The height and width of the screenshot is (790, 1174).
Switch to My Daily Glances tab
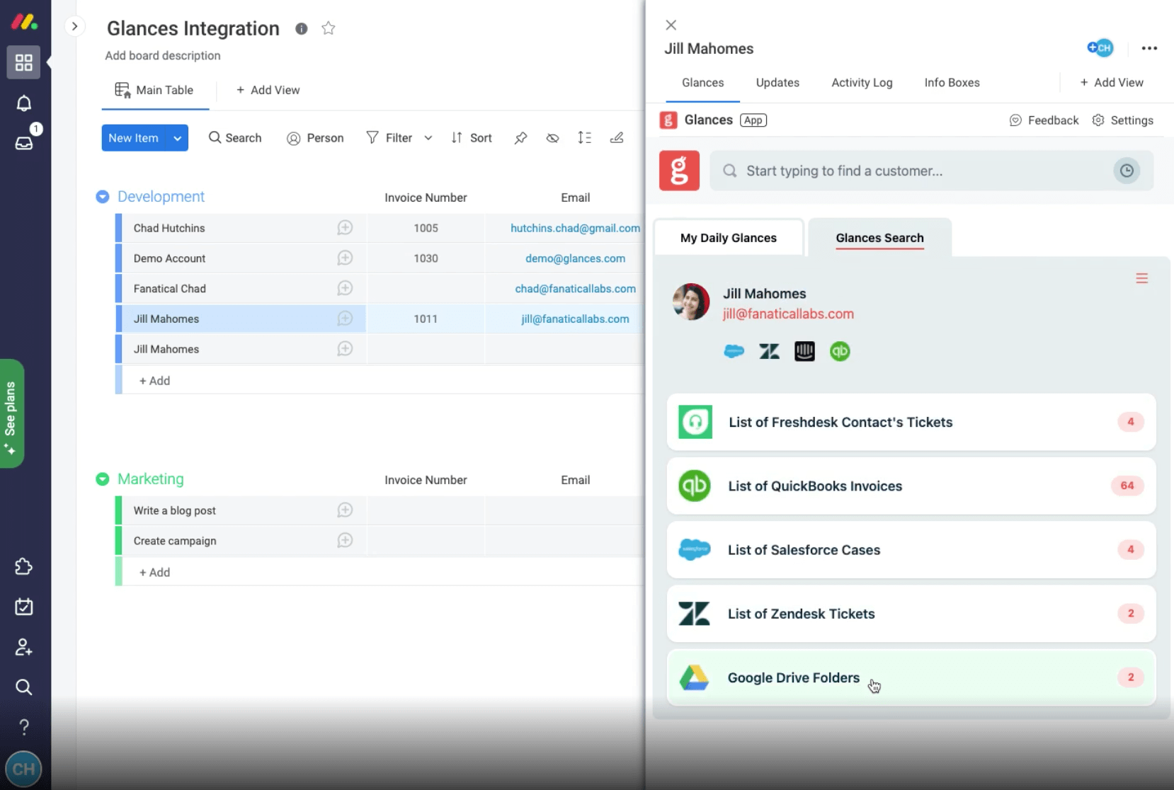coord(729,238)
